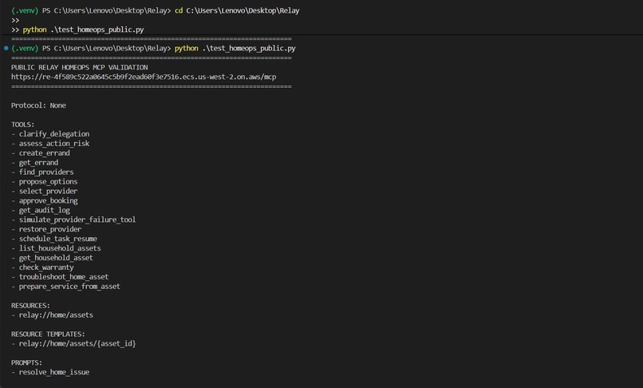Click 'simulate_provider_failure_tool' entry

77,220
